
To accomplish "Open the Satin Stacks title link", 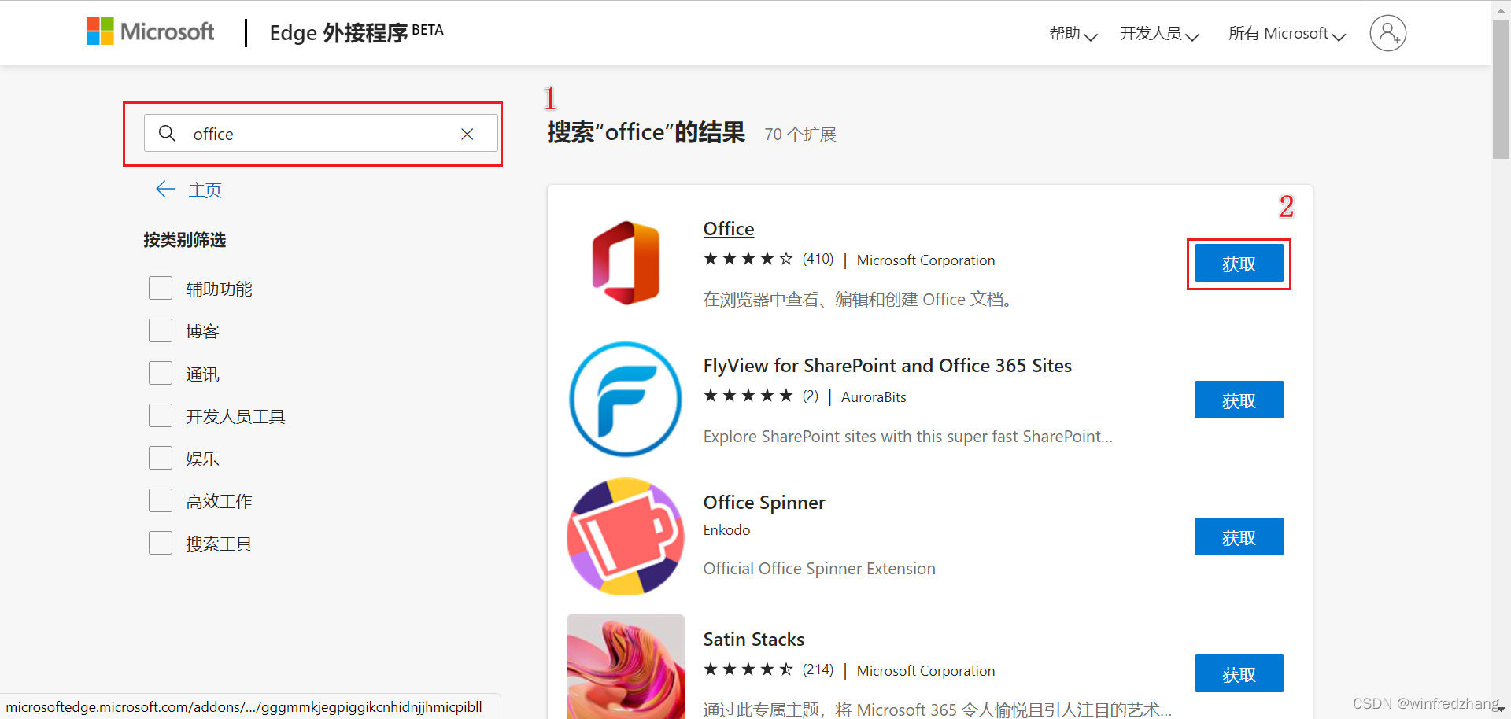I will pyautogui.click(x=754, y=640).
